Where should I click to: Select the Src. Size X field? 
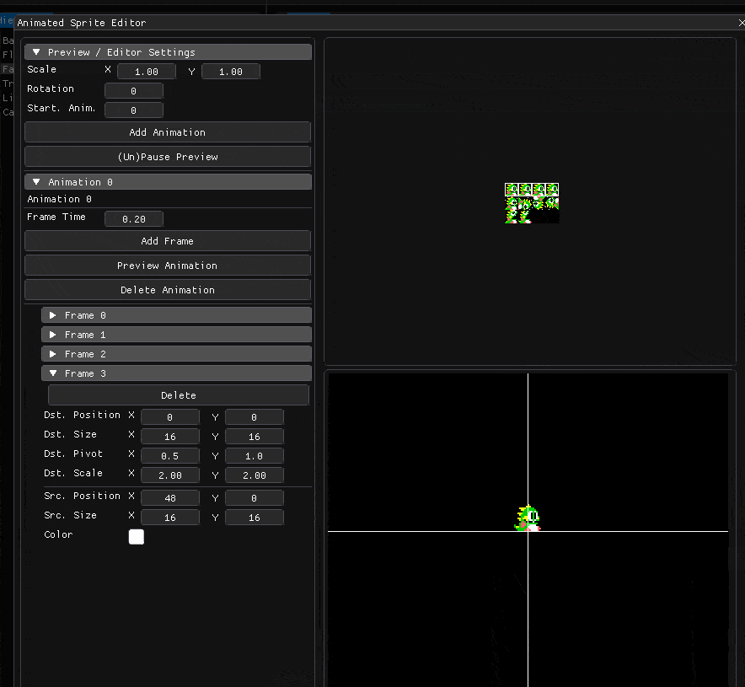coord(170,518)
